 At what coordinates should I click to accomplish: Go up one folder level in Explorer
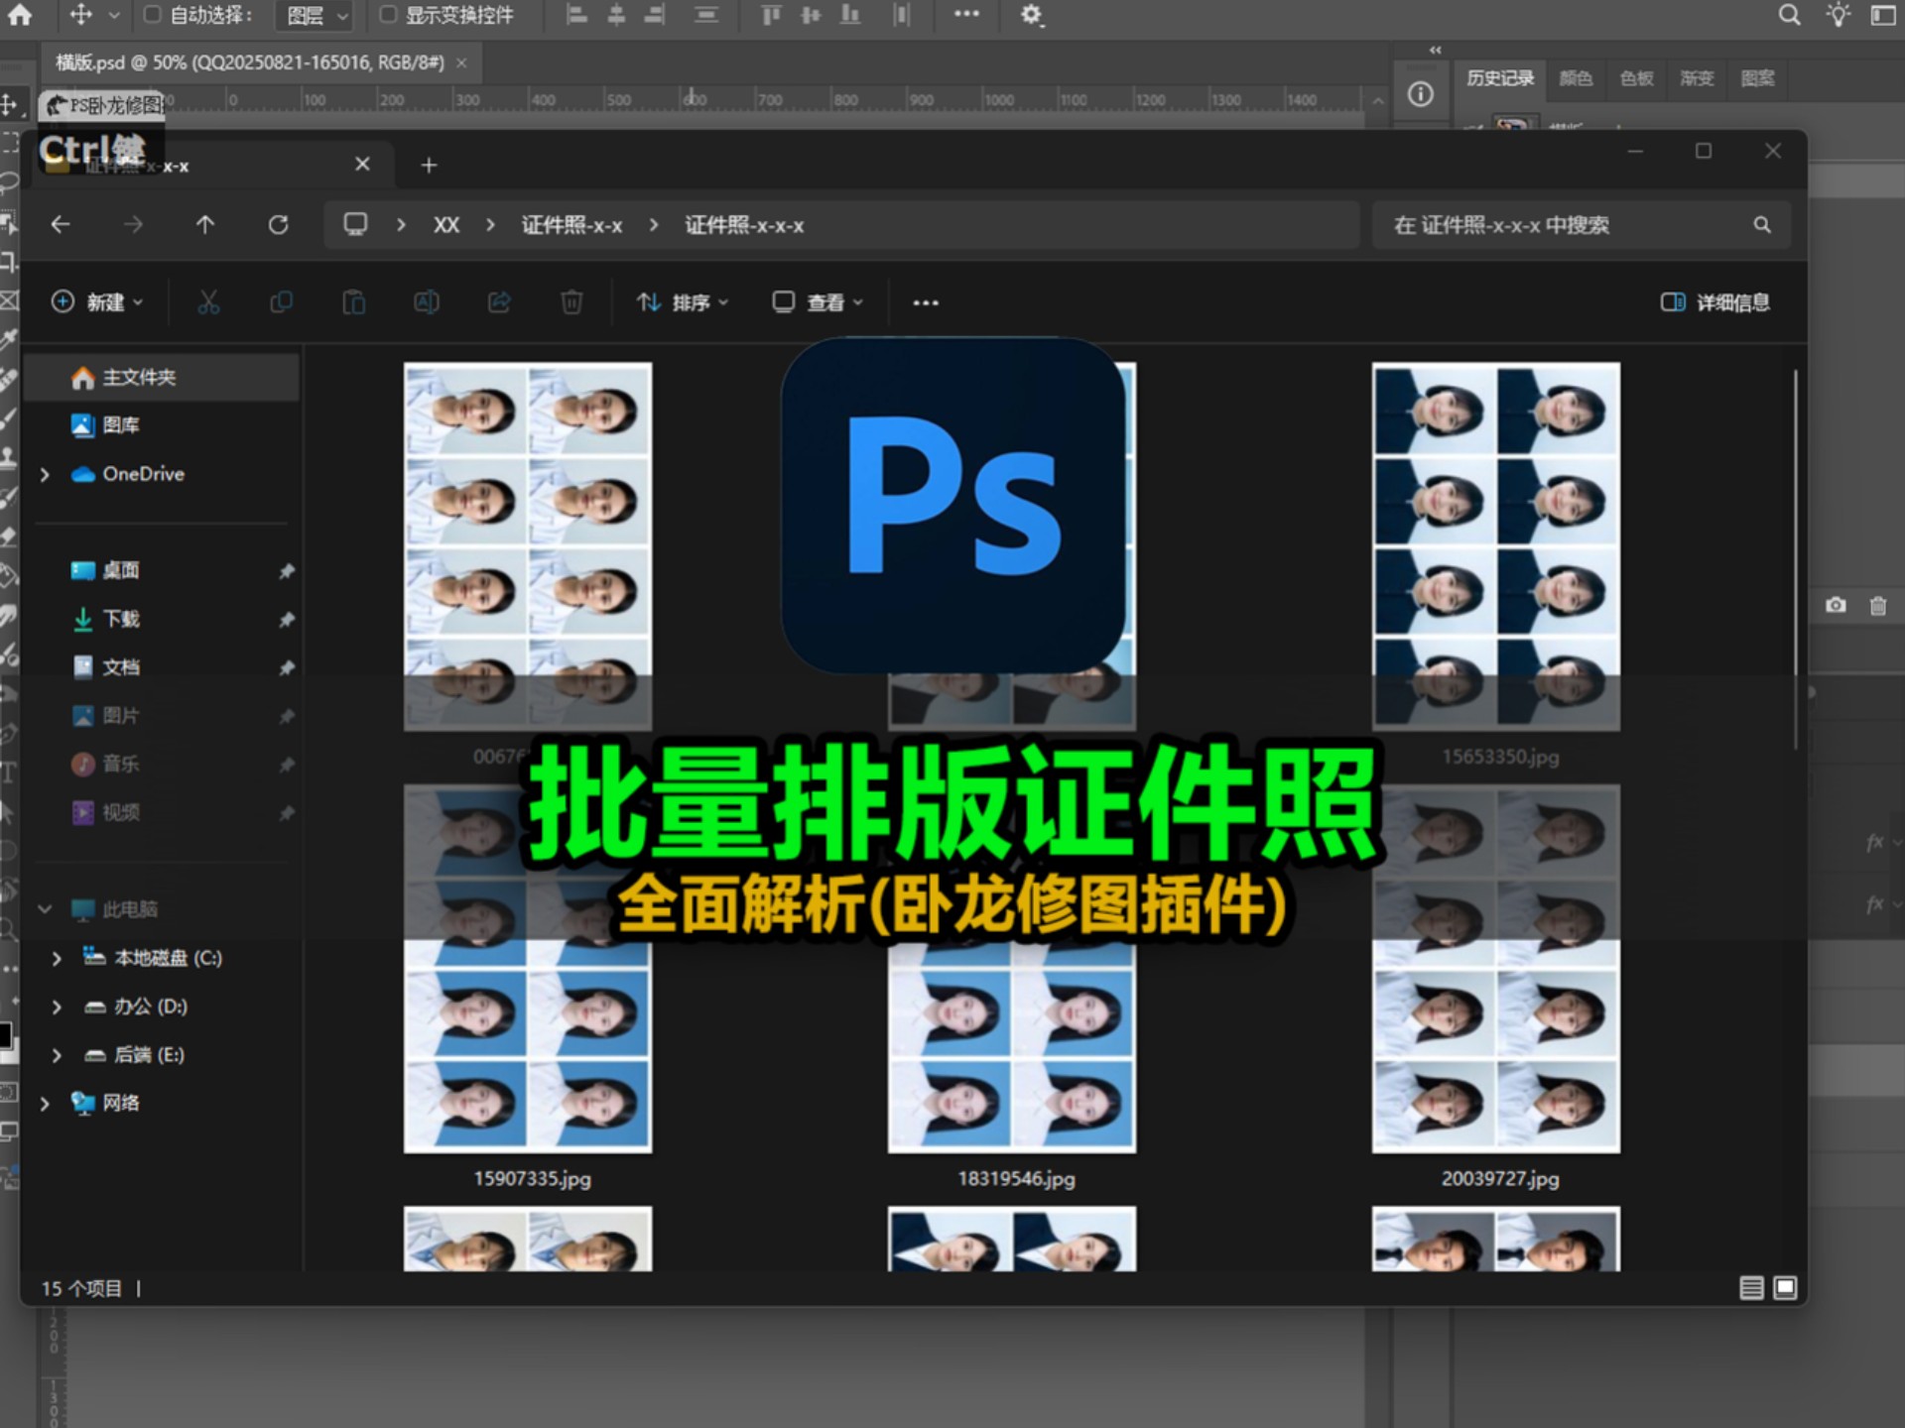click(x=205, y=225)
